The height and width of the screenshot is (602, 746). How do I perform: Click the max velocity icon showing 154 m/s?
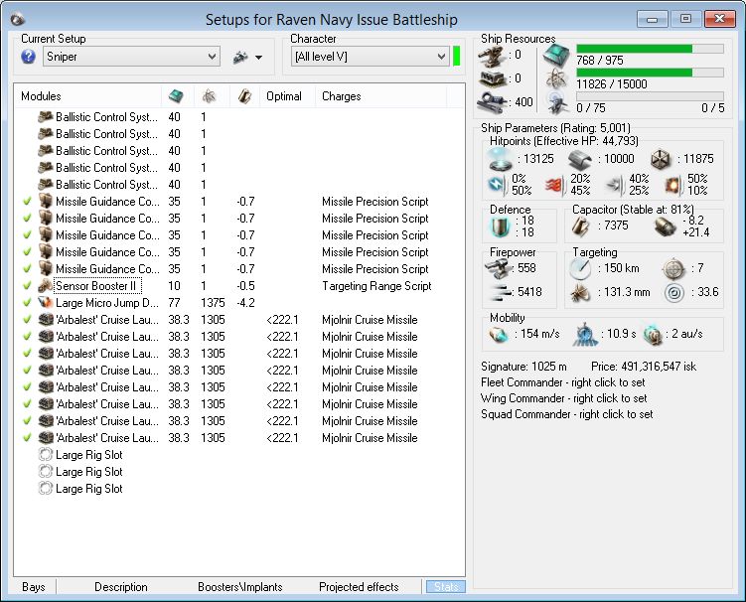click(498, 334)
